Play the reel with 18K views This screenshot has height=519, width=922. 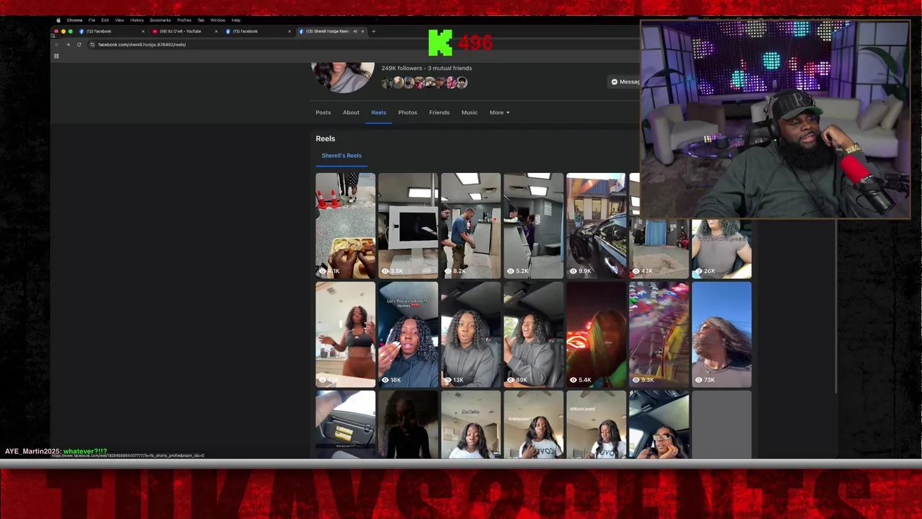pos(408,334)
